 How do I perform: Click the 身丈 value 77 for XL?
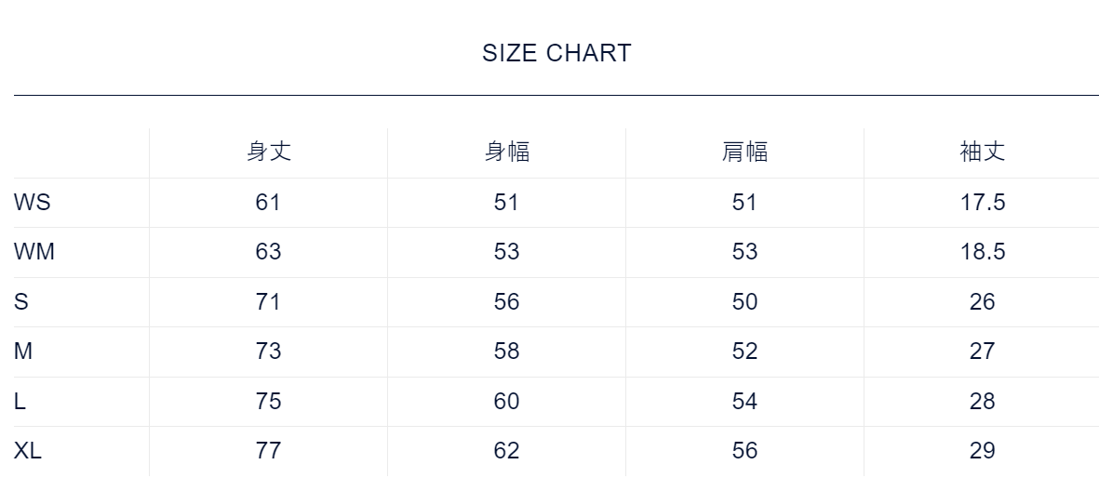click(268, 451)
